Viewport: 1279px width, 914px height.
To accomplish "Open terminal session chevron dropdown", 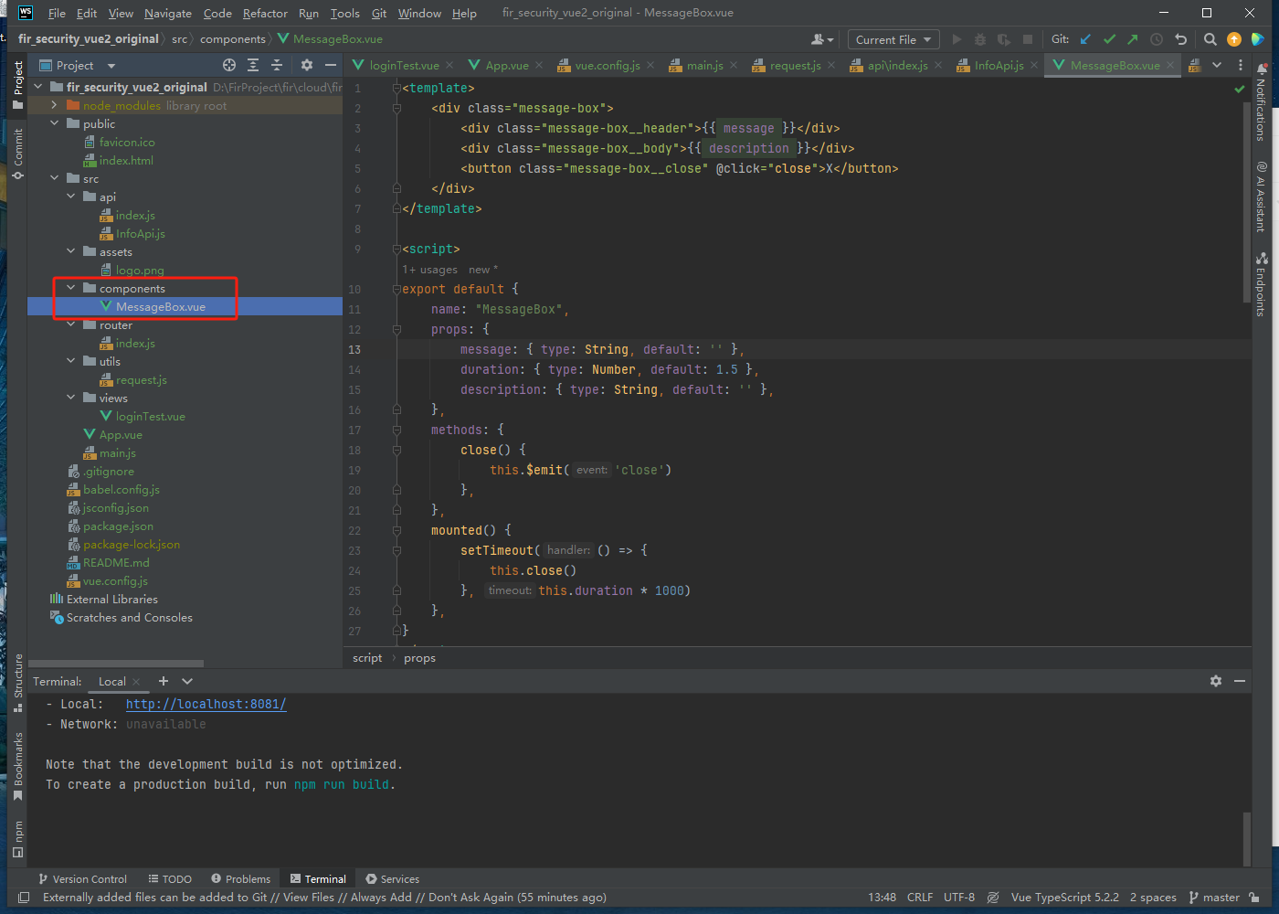I will (187, 681).
